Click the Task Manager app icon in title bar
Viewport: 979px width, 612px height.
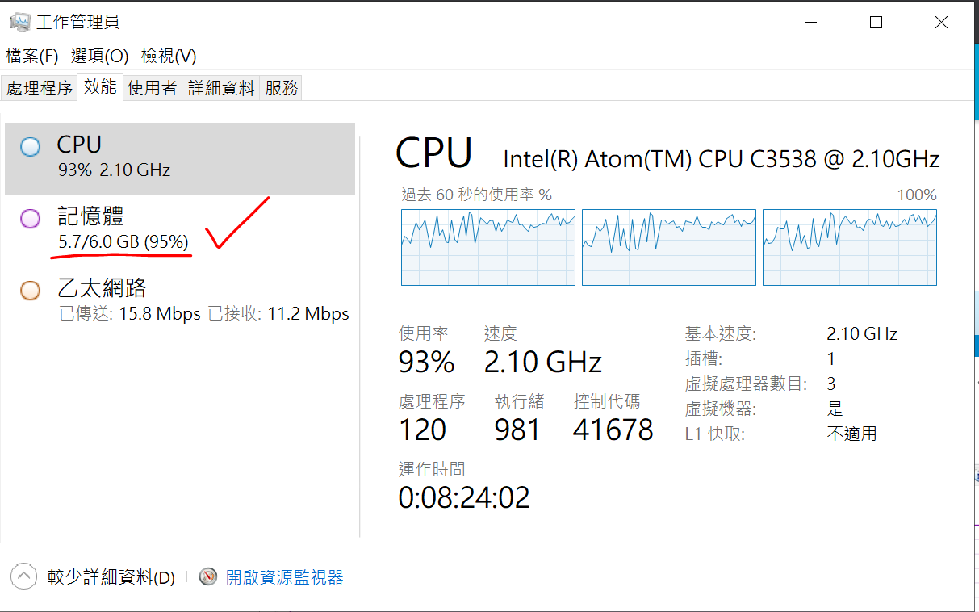[19, 22]
